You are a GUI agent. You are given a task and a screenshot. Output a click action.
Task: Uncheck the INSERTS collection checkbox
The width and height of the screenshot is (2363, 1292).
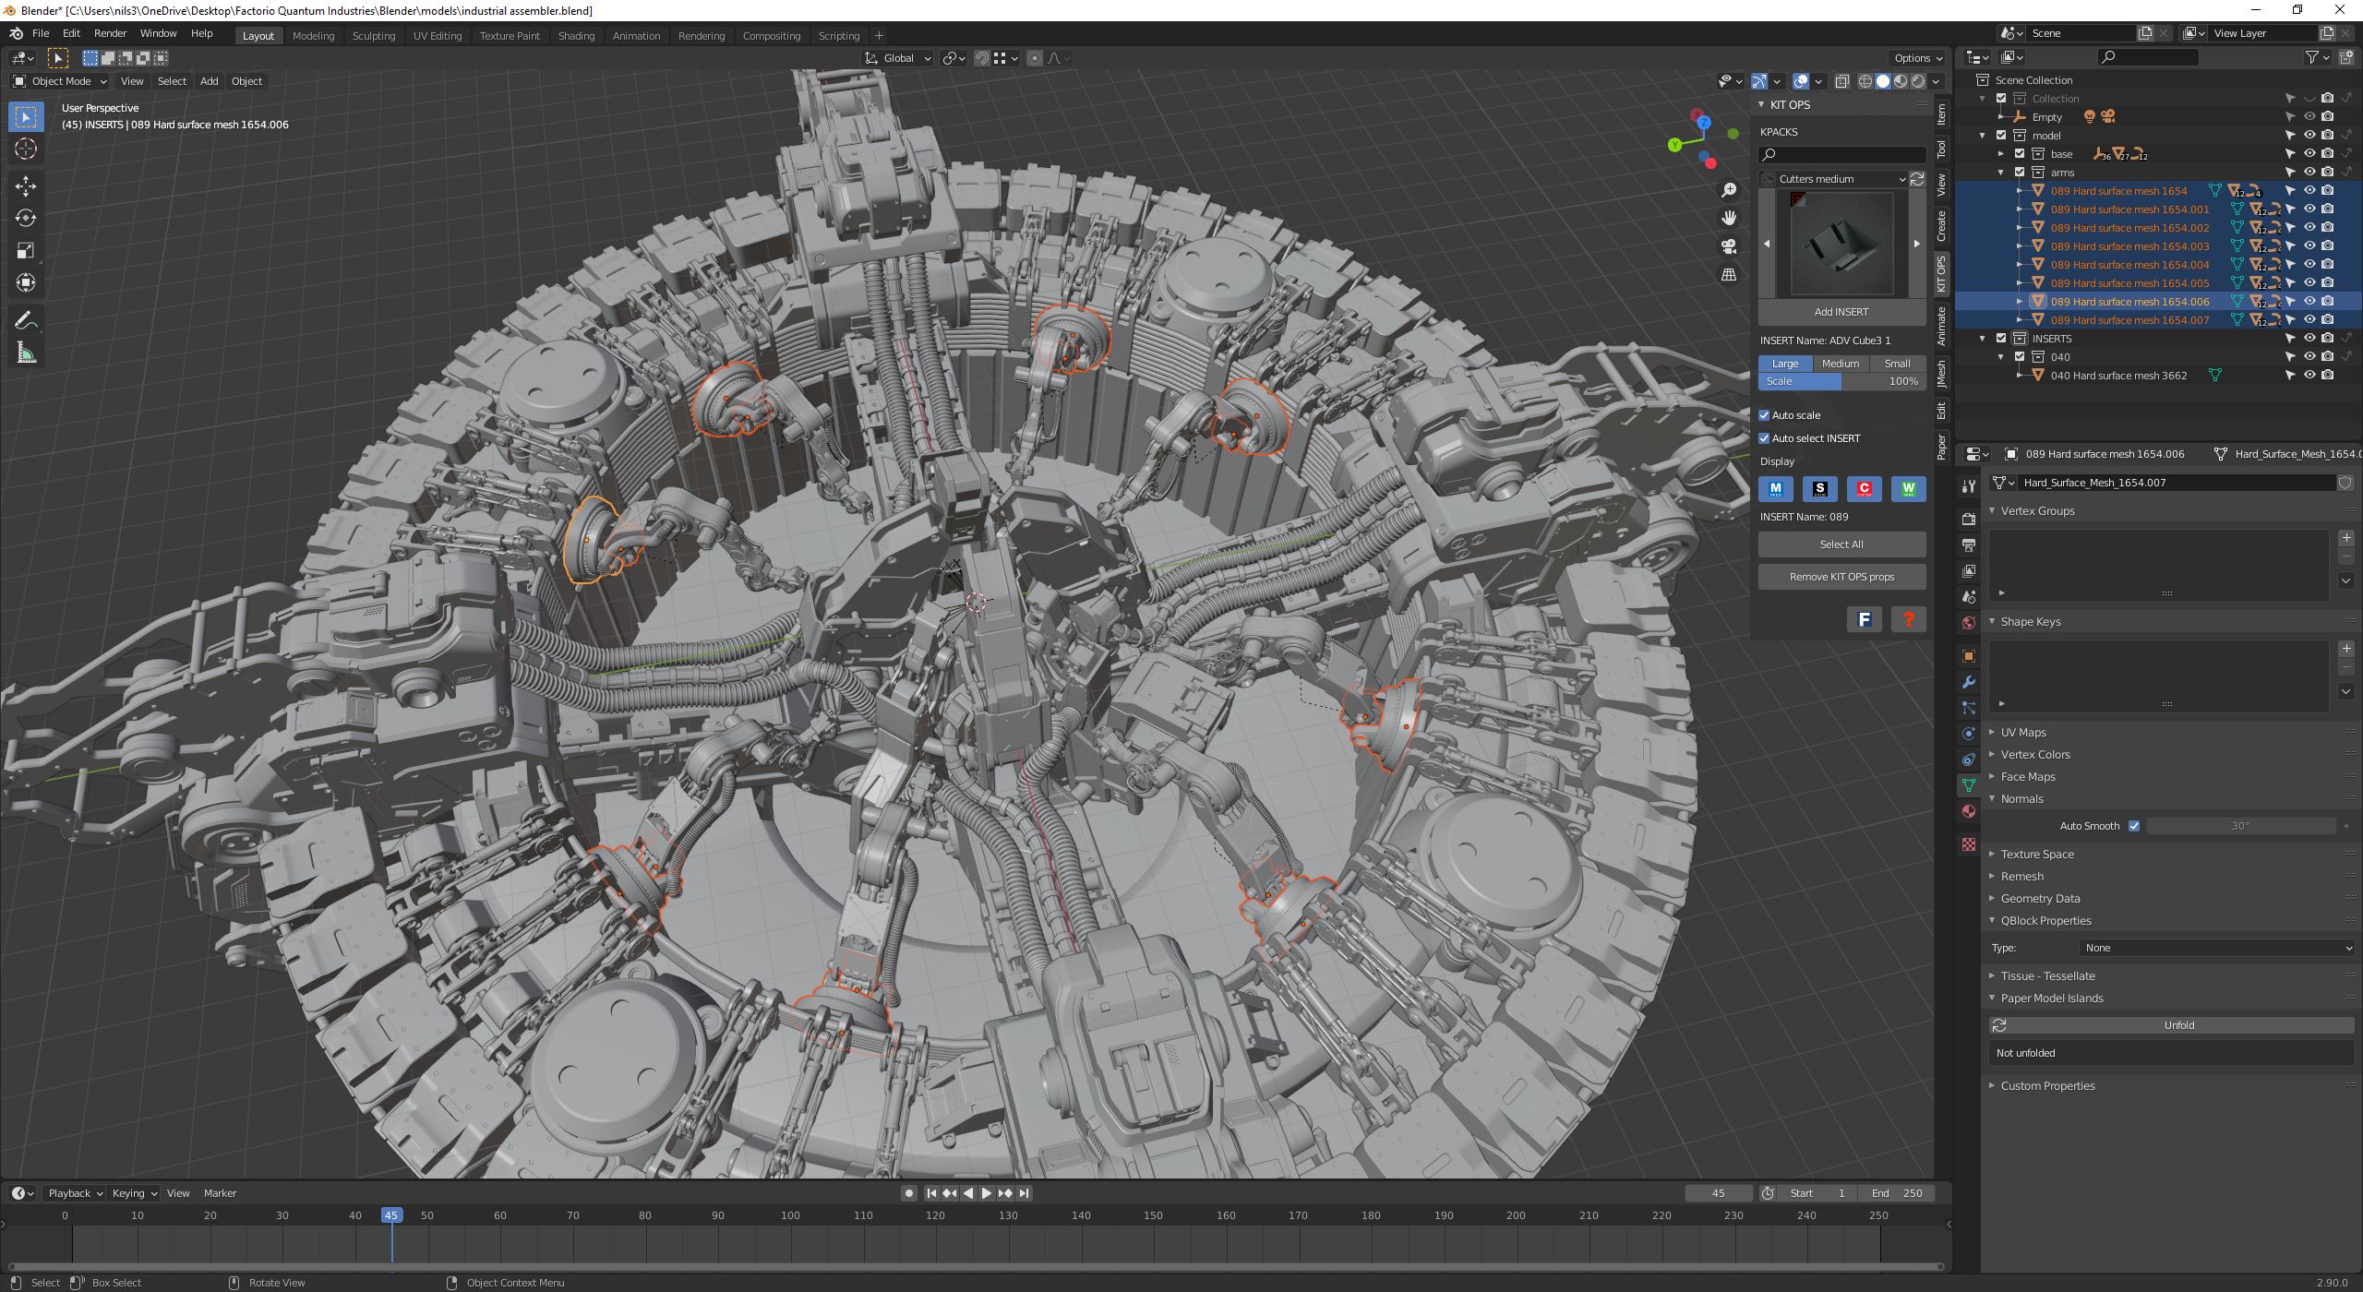2001,339
